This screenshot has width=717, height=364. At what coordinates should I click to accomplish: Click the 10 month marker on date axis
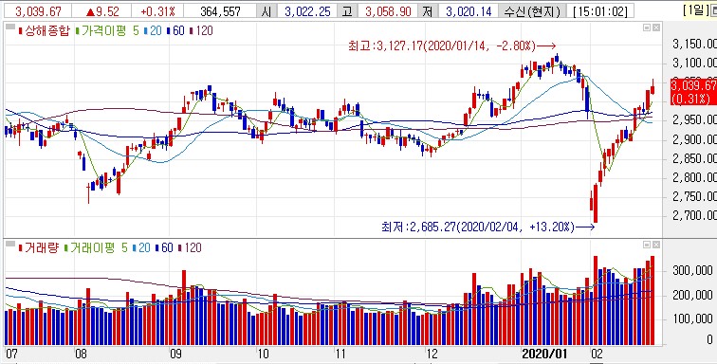(264, 354)
